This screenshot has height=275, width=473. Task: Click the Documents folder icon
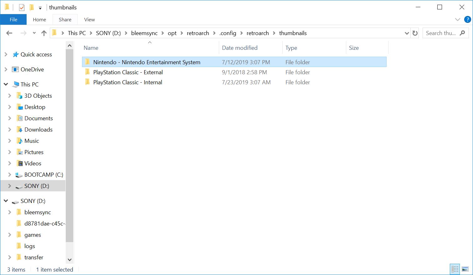pyautogui.click(x=19, y=118)
